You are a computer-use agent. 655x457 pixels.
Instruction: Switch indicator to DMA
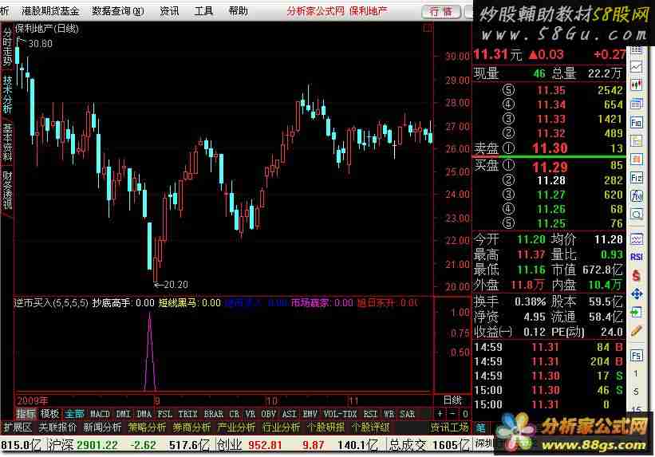pos(144,414)
